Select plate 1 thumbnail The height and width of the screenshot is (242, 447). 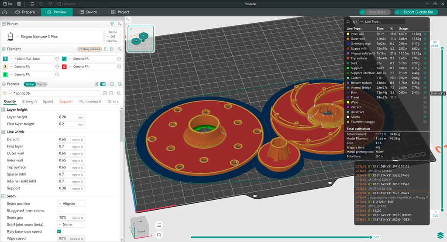[x=141, y=39]
